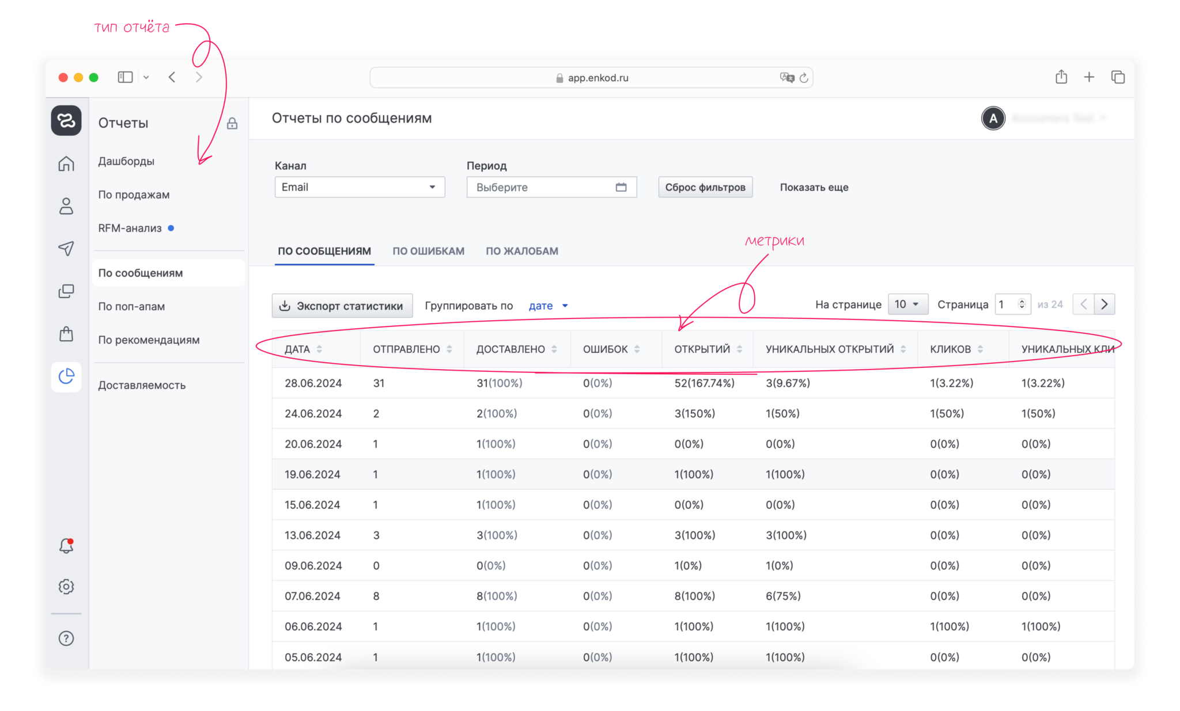Open the paper plane messages icon
The height and width of the screenshot is (711, 1180).
66,248
